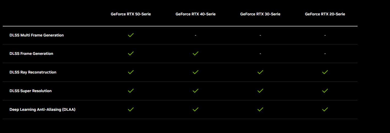The width and height of the screenshot is (390, 133).
Task: Click the DLSS Super Resolution row label
Action: click(x=31, y=91)
